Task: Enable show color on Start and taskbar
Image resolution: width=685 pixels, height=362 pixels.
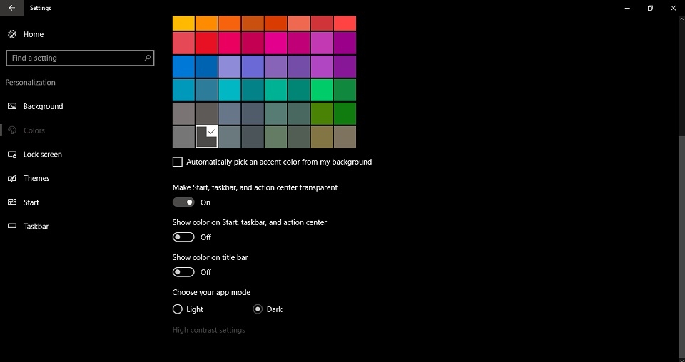Action: point(183,237)
